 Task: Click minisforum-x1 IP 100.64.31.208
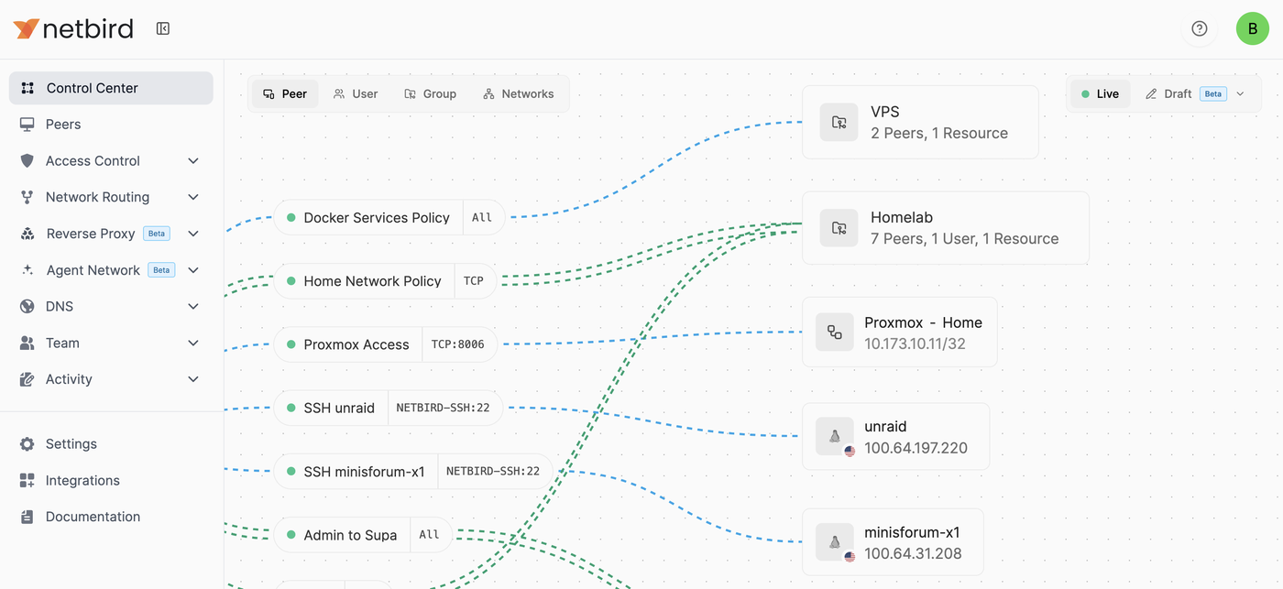[913, 553]
